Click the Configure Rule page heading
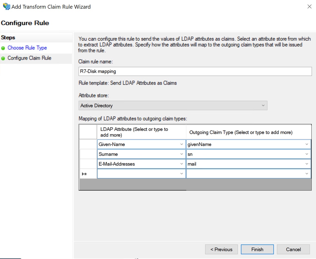Screen dimensions: 316x259 pos(25,23)
